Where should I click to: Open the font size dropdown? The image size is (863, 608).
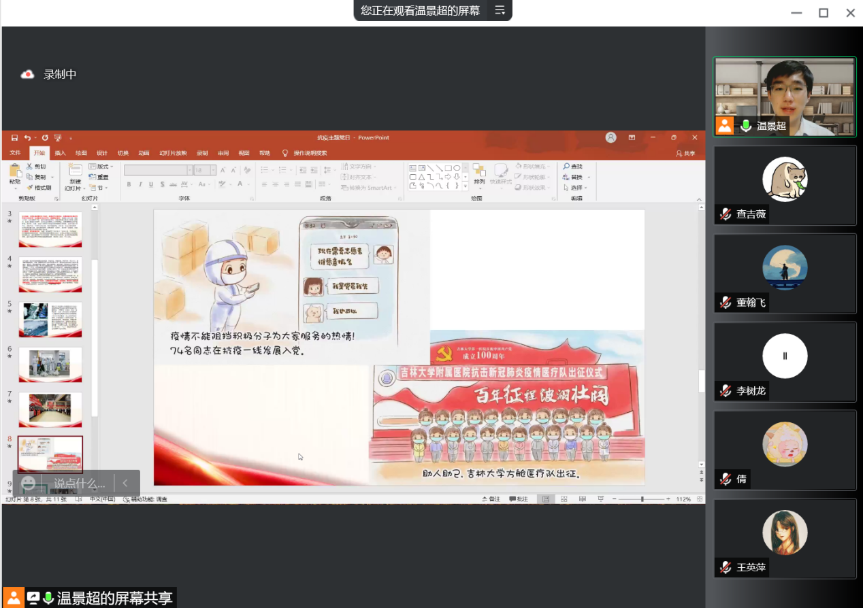(213, 170)
